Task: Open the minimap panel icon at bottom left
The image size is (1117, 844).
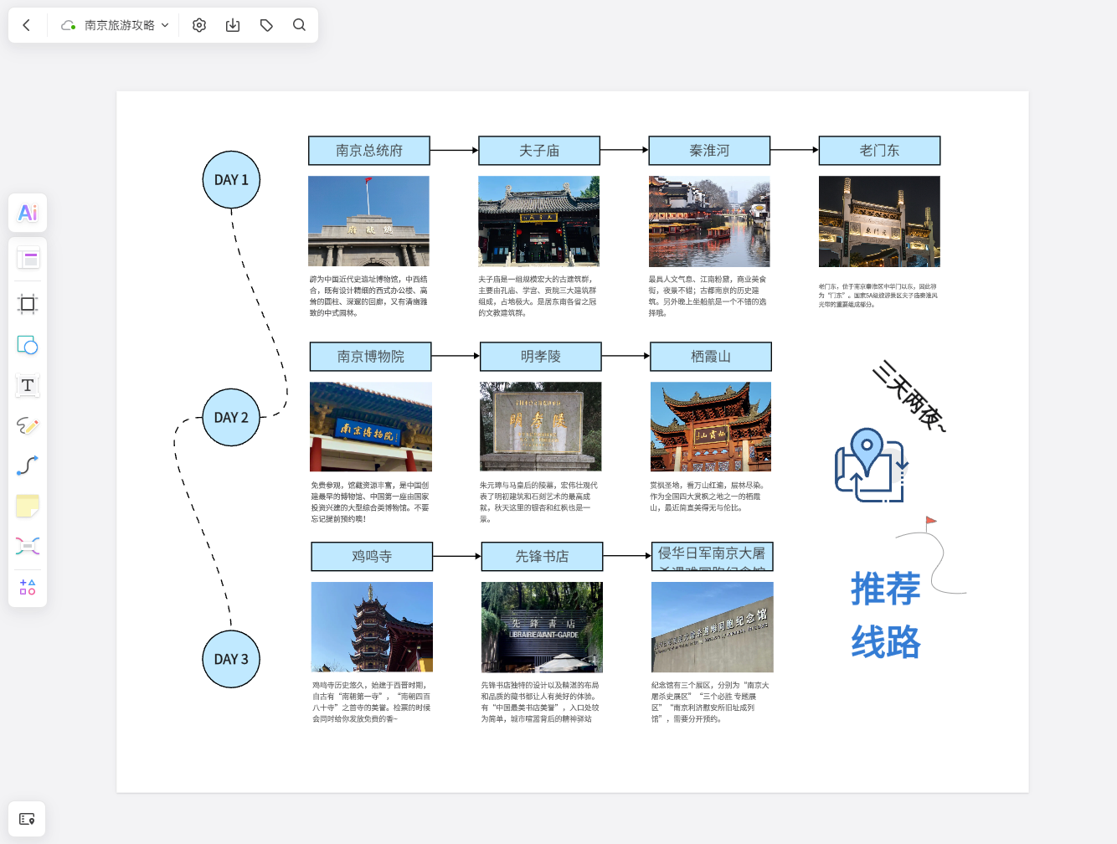Action: pyautogui.click(x=27, y=819)
